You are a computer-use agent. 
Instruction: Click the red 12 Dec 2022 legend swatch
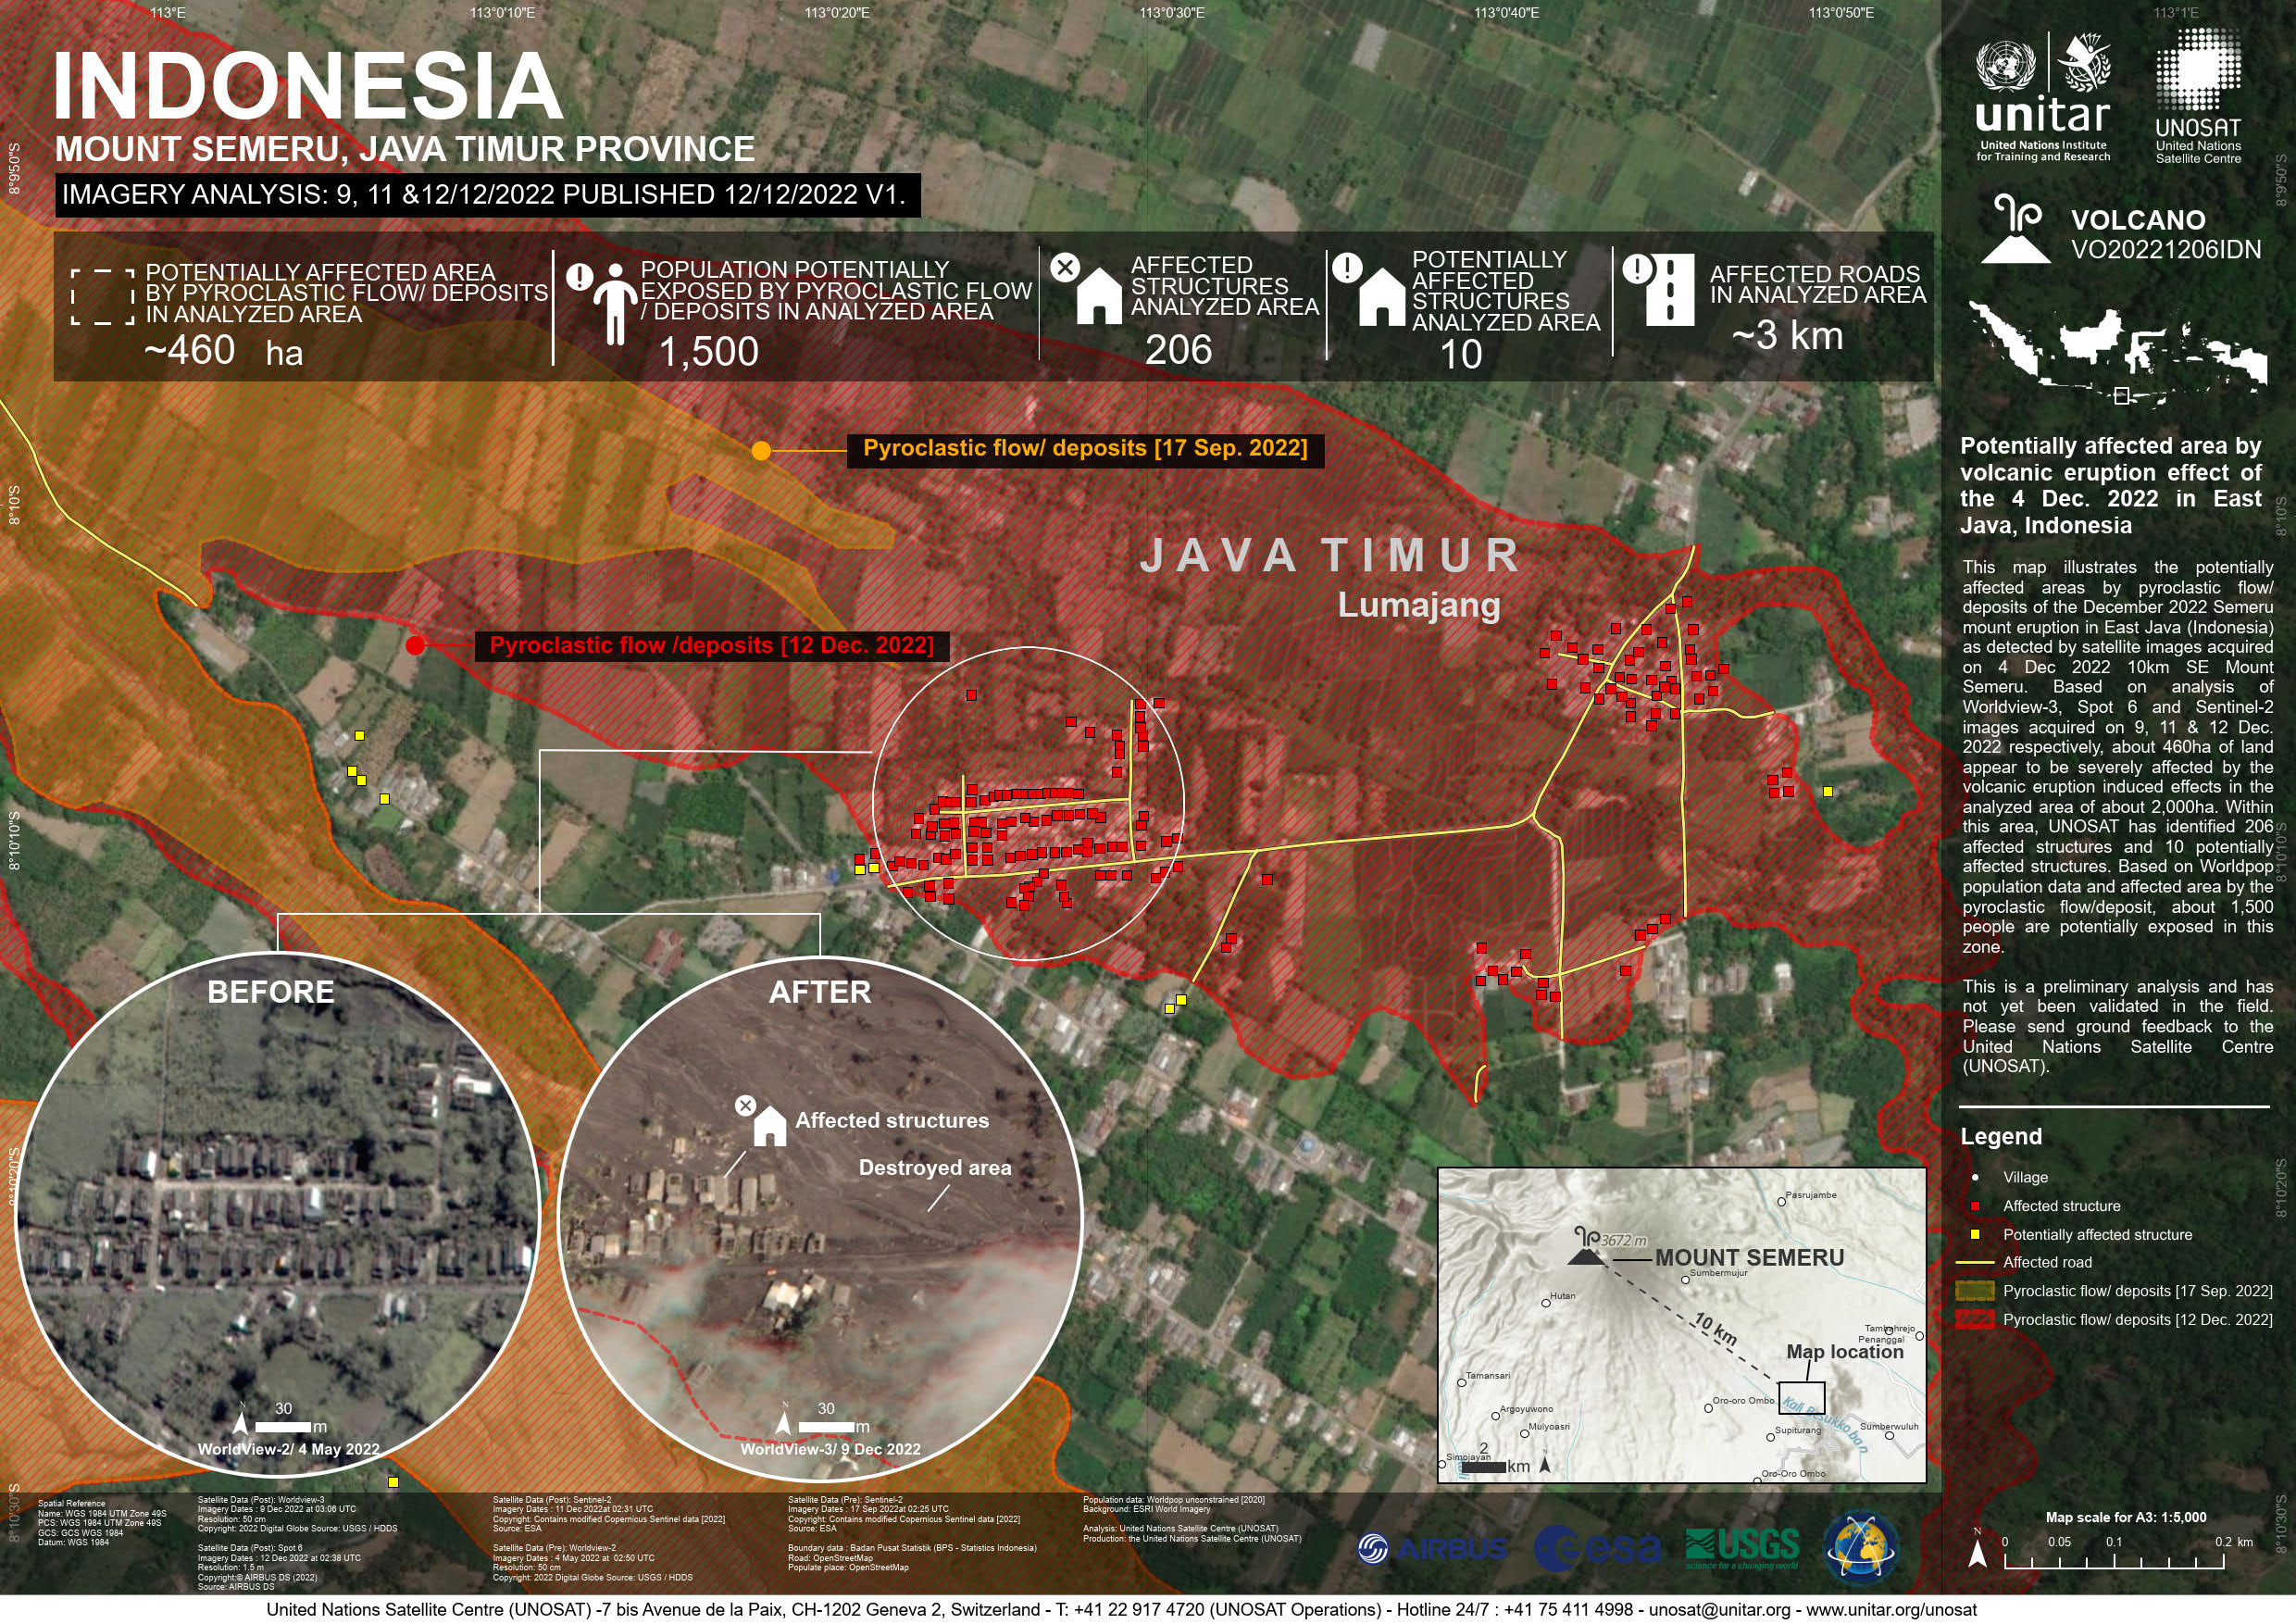coord(1974,1320)
